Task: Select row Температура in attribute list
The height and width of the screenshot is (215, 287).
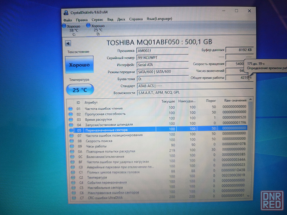Action: coord(159,176)
